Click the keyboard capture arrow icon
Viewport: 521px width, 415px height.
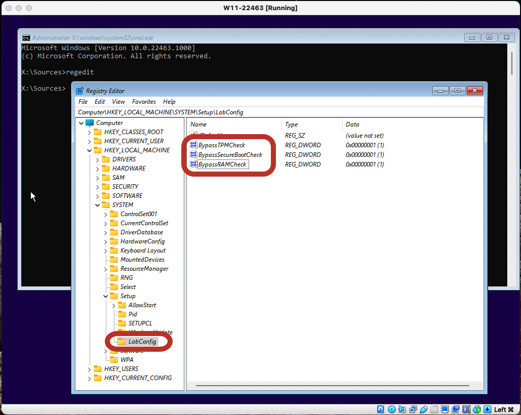(488, 409)
